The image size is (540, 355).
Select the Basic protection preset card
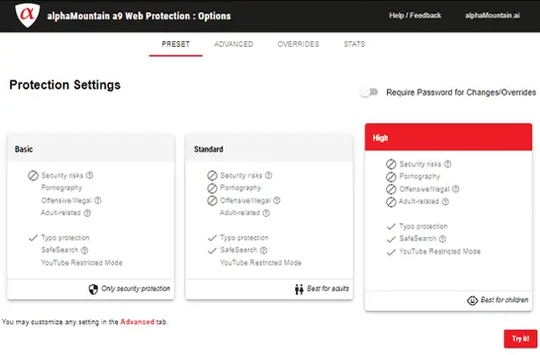click(91, 217)
